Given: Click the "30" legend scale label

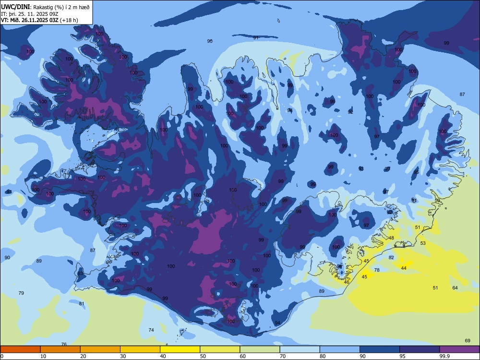Looking at the screenshot, I should click(123, 356).
